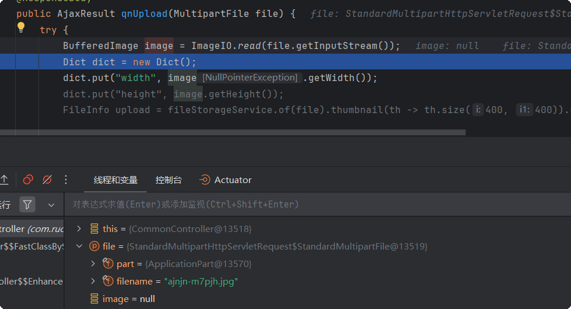571x309 pixels.
Task: Open the Actuator tab
Action: click(x=225, y=180)
